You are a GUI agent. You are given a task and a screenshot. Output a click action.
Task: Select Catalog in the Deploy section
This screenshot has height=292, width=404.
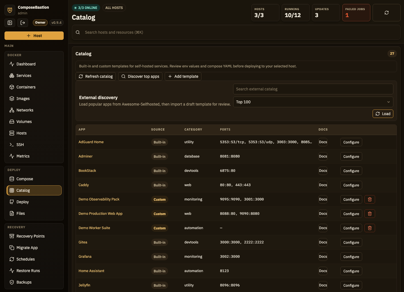34,190
